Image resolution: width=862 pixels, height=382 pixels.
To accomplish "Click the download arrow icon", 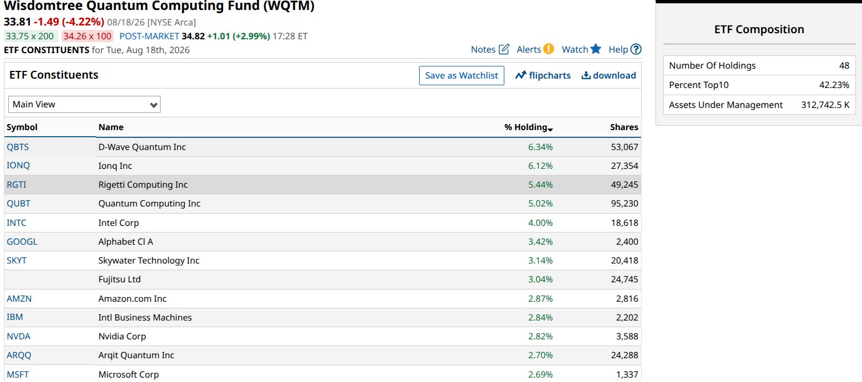I will 586,75.
